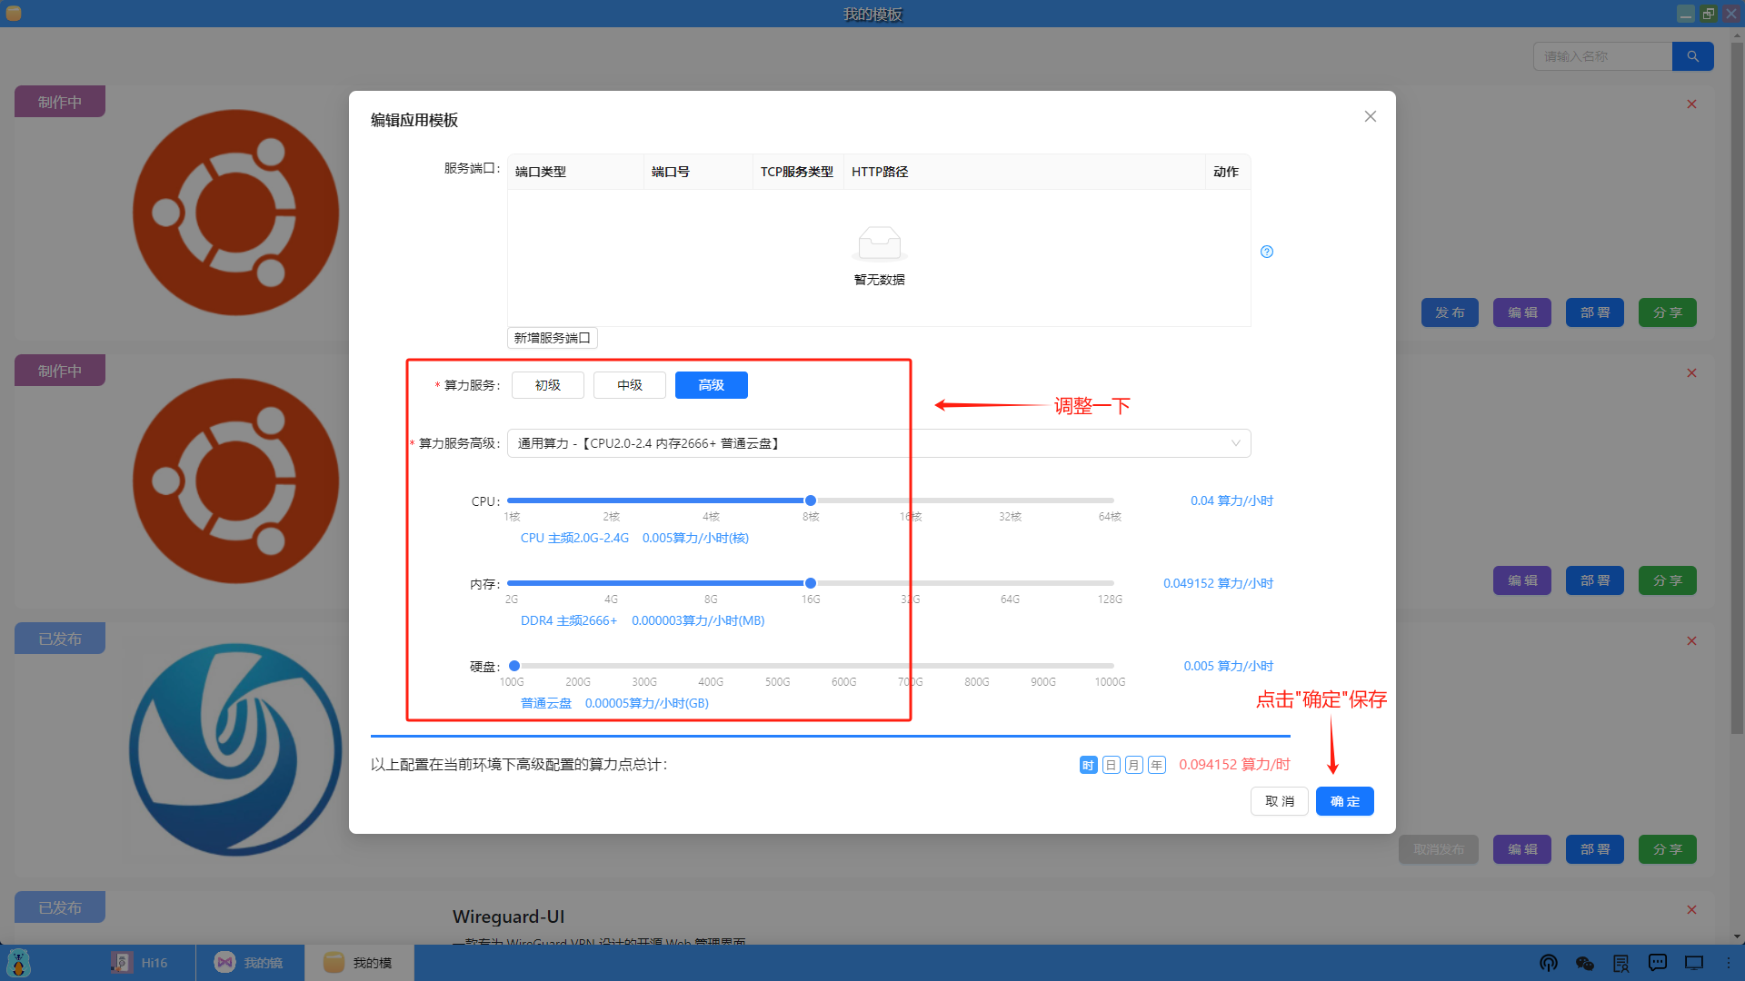This screenshot has height=981, width=1745.
Task: Open the three-dot tray overflow menu
Action: click(1729, 963)
